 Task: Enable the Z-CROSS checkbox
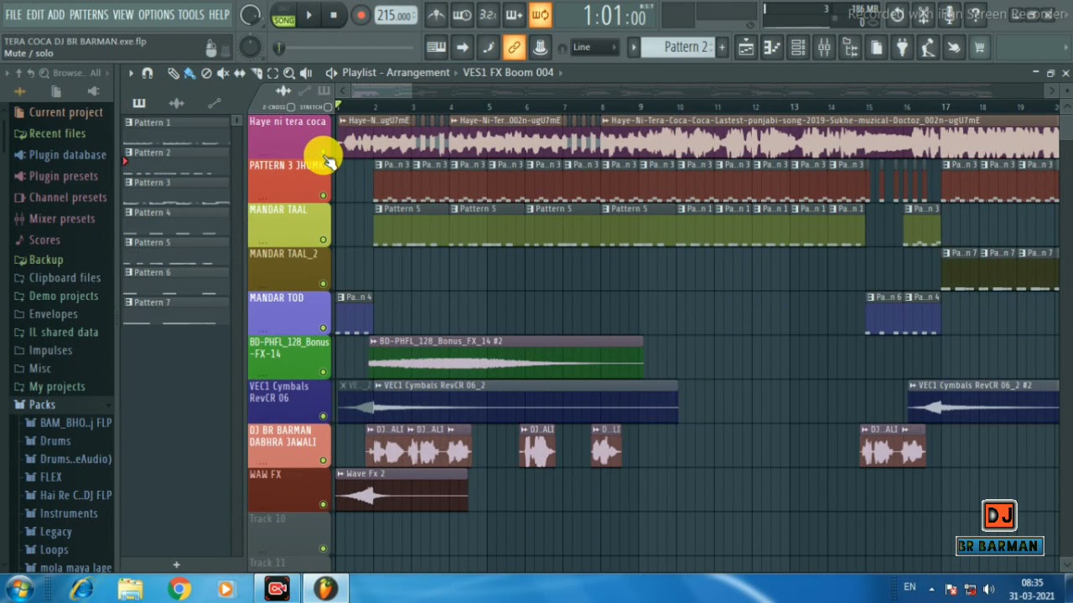[291, 107]
